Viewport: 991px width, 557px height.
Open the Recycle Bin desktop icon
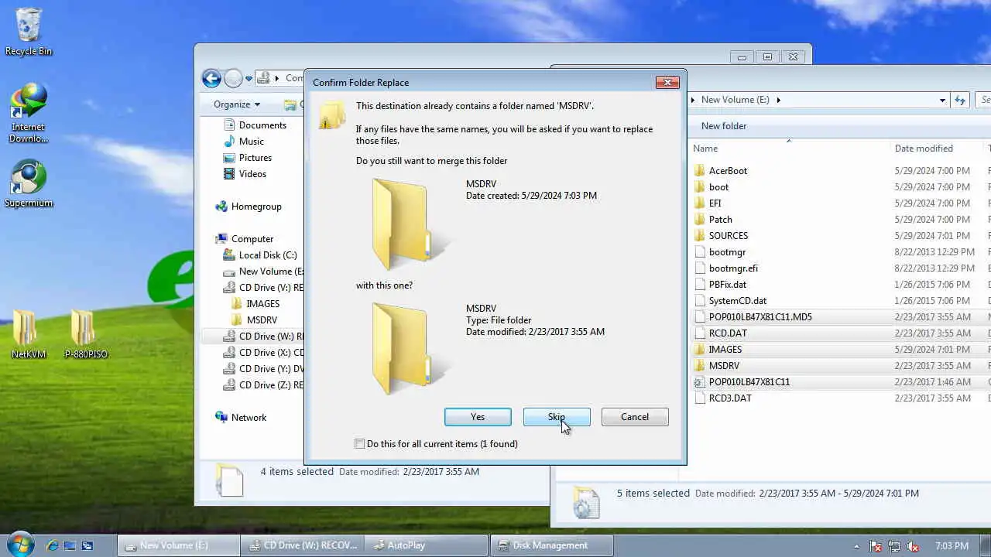[29, 32]
